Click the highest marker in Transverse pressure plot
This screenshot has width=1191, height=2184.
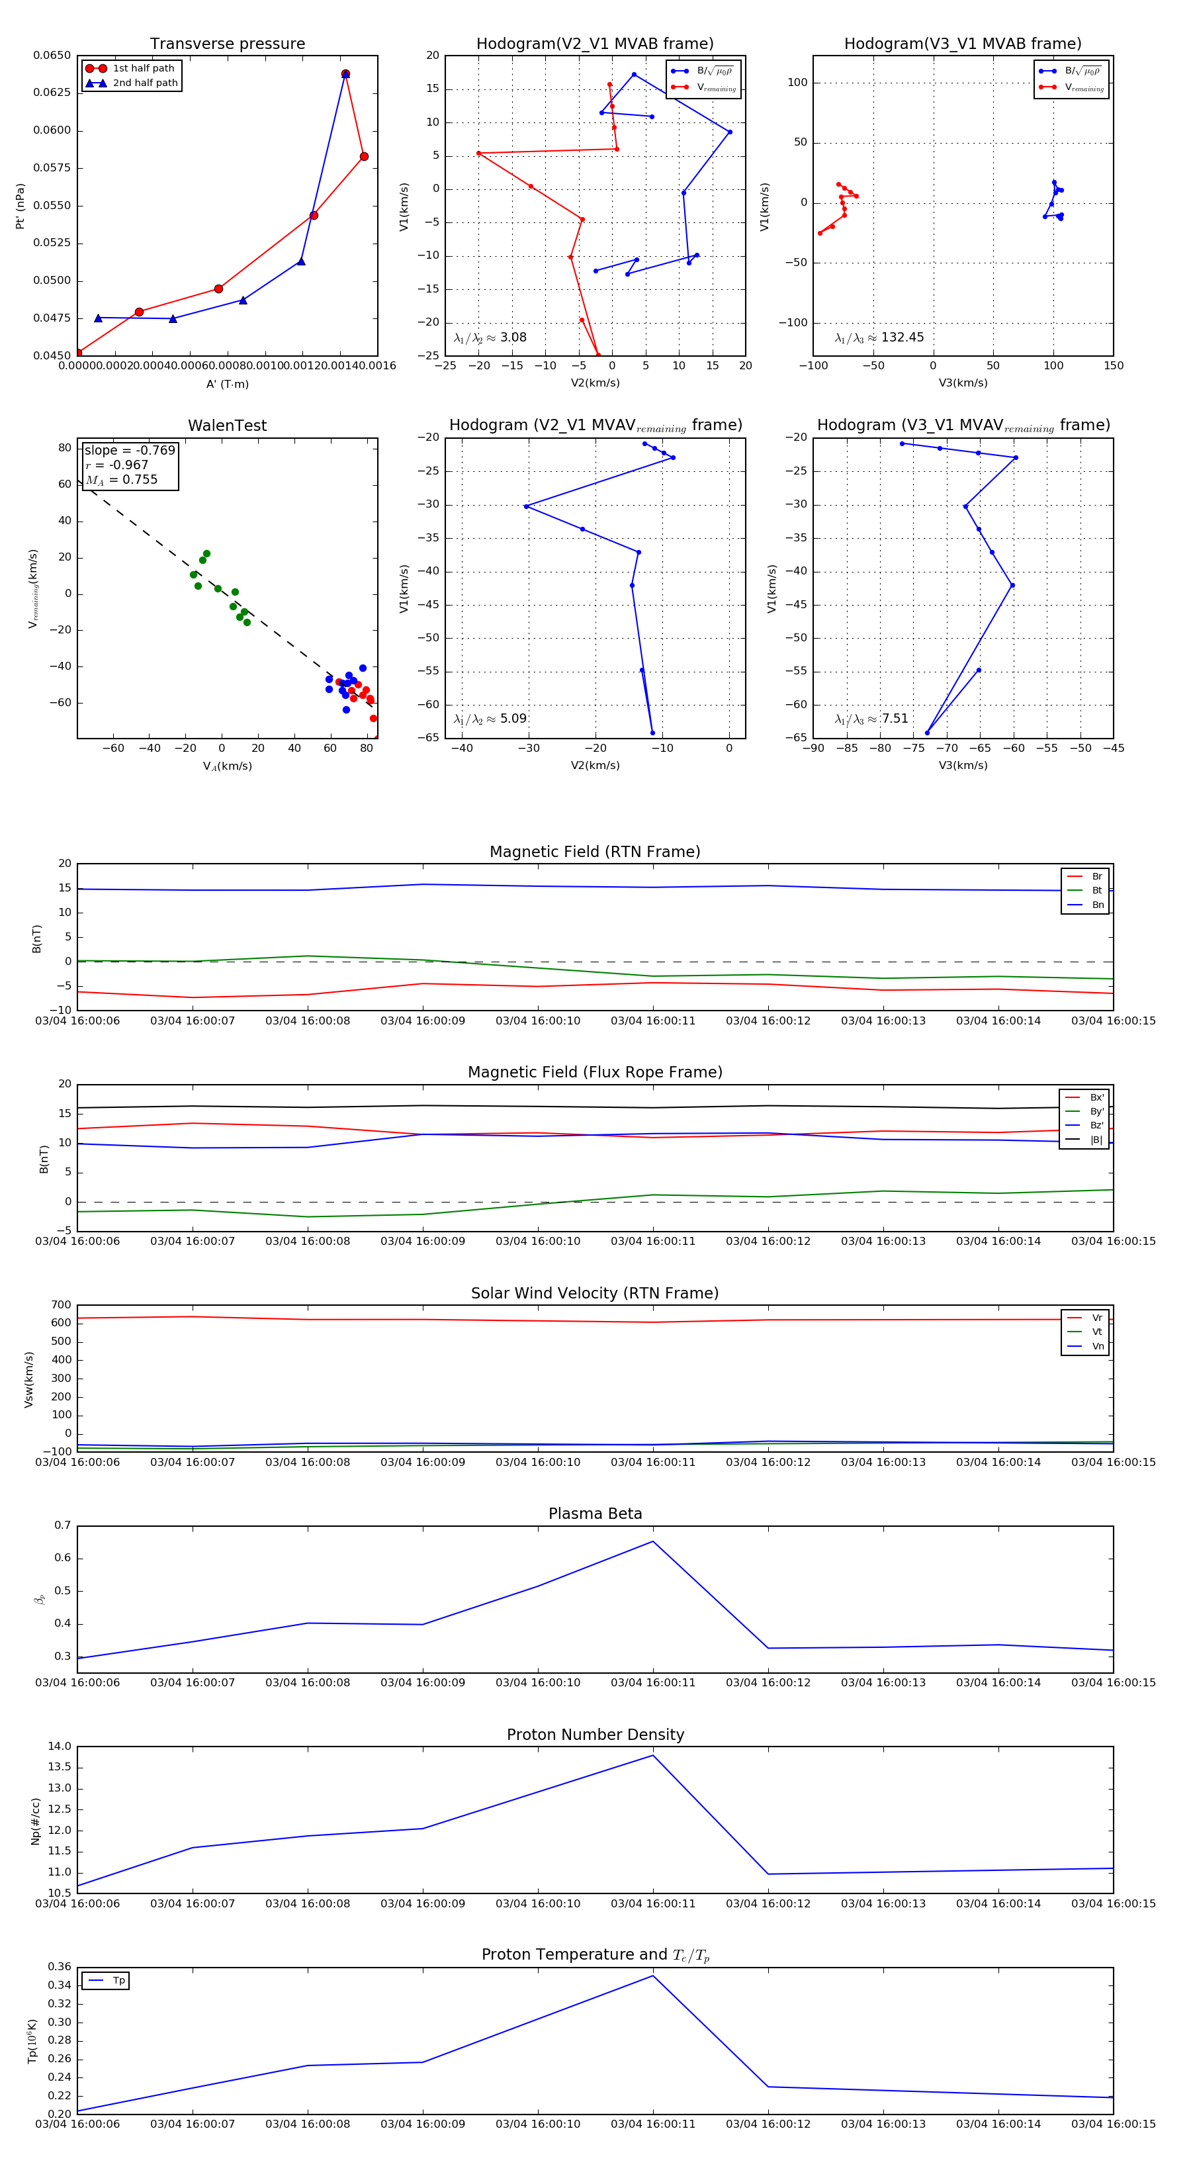[x=345, y=73]
